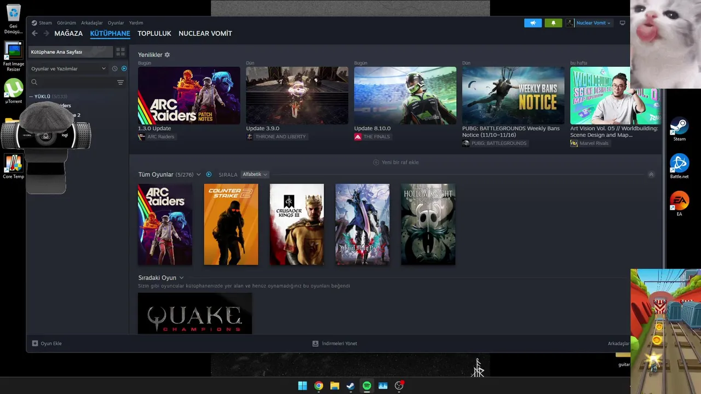Open the Arkadaşlar chat link at bottom right
Image resolution: width=701 pixels, height=394 pixels.
coord(619,344)
